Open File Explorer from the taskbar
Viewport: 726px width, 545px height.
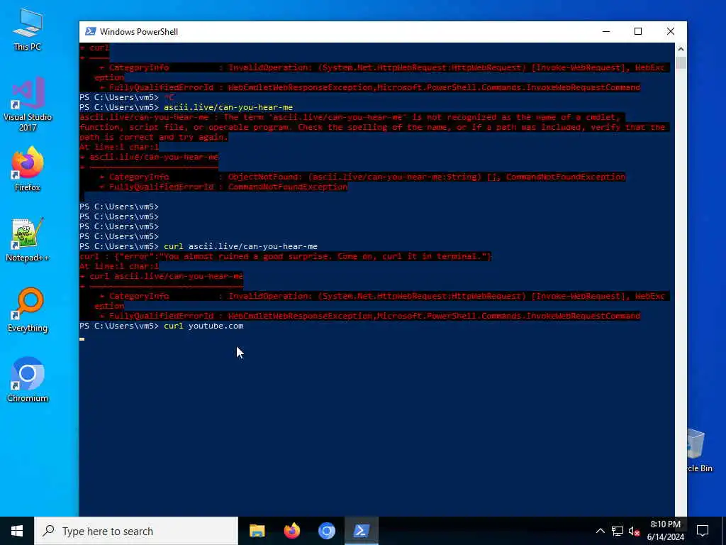pos(257,531)
